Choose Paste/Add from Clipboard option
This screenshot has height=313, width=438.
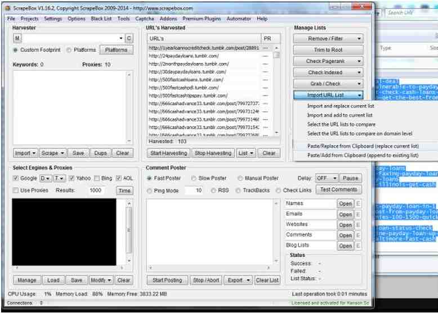click(363, 155)
